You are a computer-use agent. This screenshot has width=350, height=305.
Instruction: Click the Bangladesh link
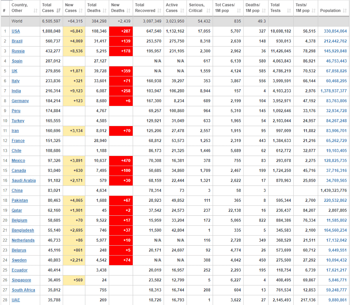[23, 230]
